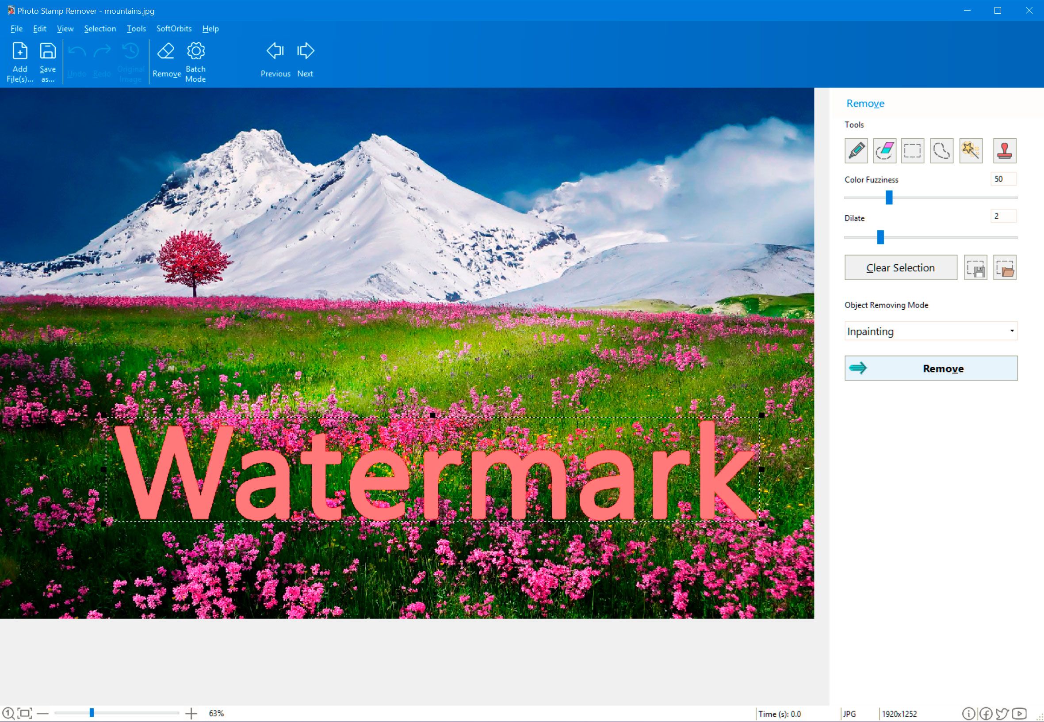The image size is (1044, 722).
Task: Select the Lasso selection tool
Action: 942,151
